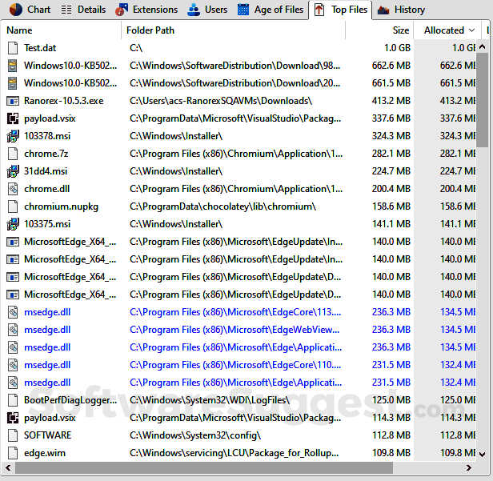
Task: Click the vertical scrollbar down arrow
Action: pyautogui.click(x=482, y=454)
